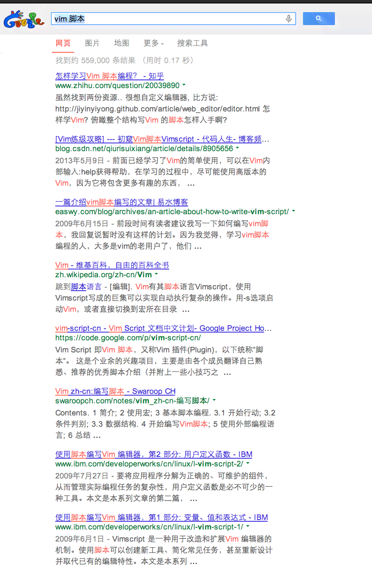The height and width of the screenshot is (577, 372).
Task: Click the date 2009年6月15日 in easwy snippet
Action: click(x=82, y=224)
